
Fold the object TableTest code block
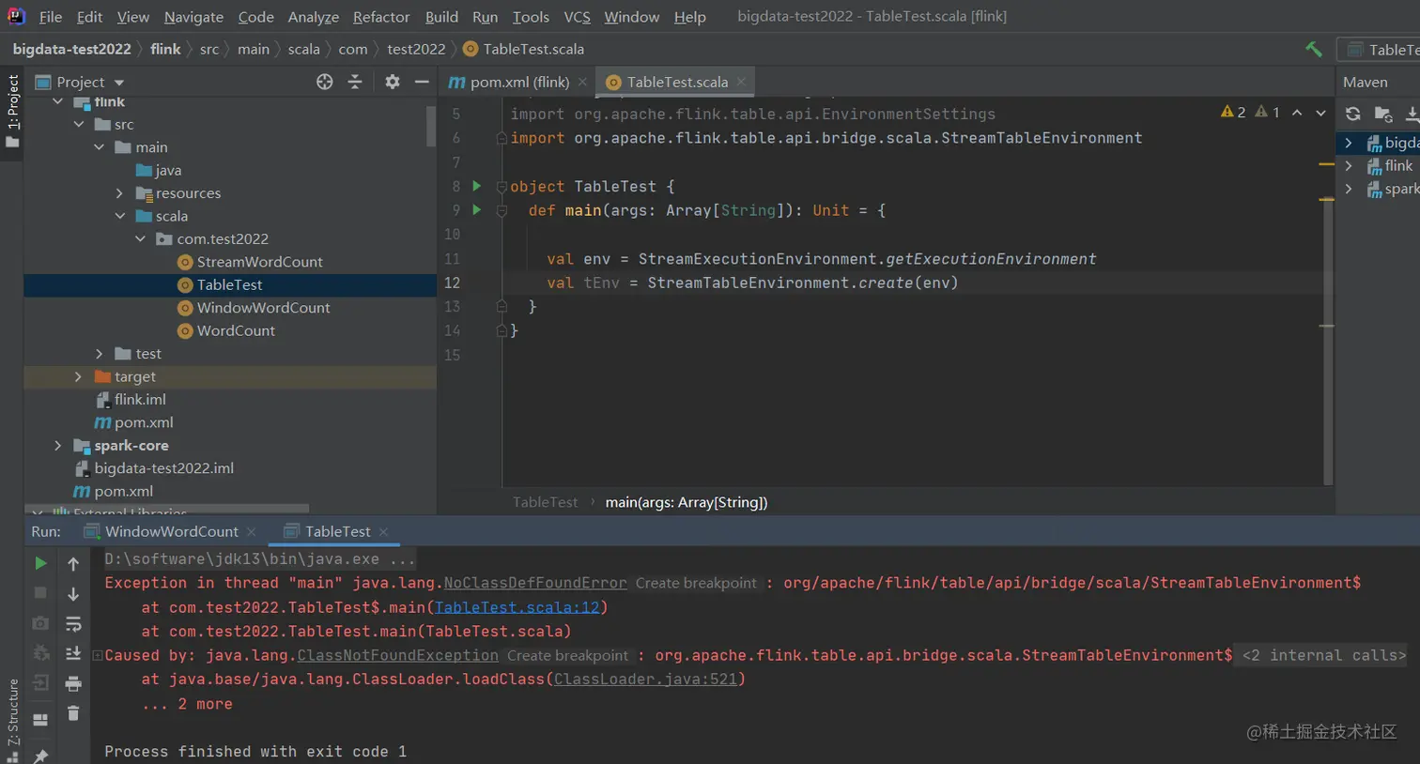point(502,187)
